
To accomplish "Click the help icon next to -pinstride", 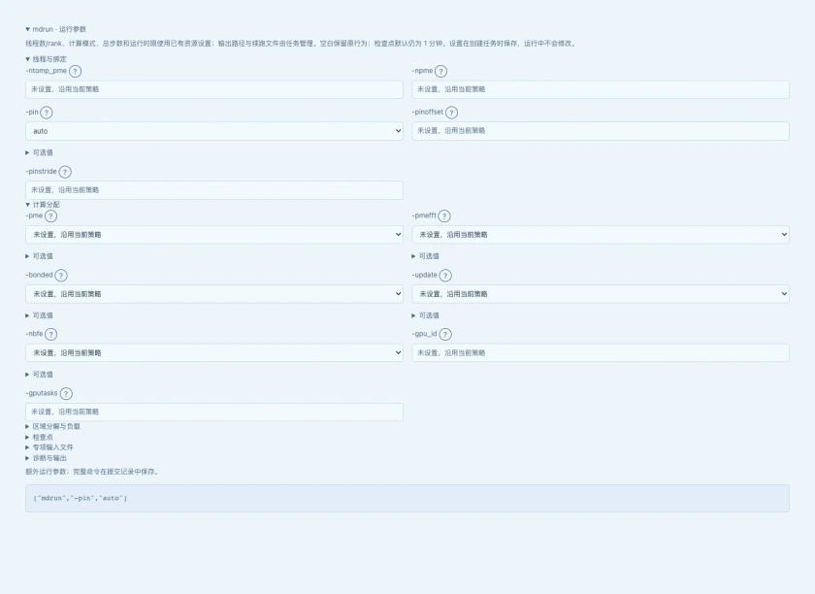I will (65, 172).
